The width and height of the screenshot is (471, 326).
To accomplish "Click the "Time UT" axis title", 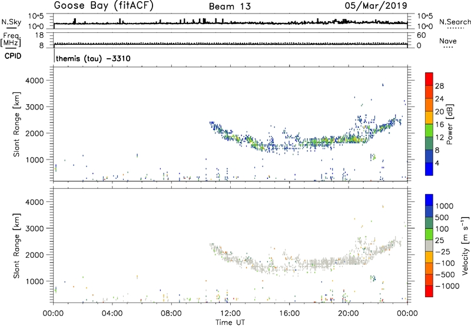I will point(230,322).
